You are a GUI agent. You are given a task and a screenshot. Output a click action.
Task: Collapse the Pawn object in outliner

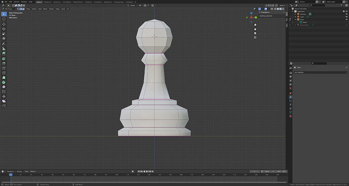(x=295, y=20)
